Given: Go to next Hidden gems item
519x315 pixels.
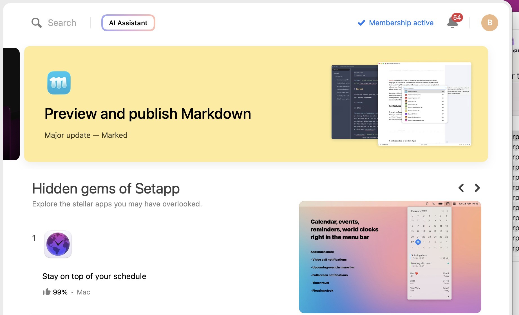Looking at the screenshot, I should 477,188.
